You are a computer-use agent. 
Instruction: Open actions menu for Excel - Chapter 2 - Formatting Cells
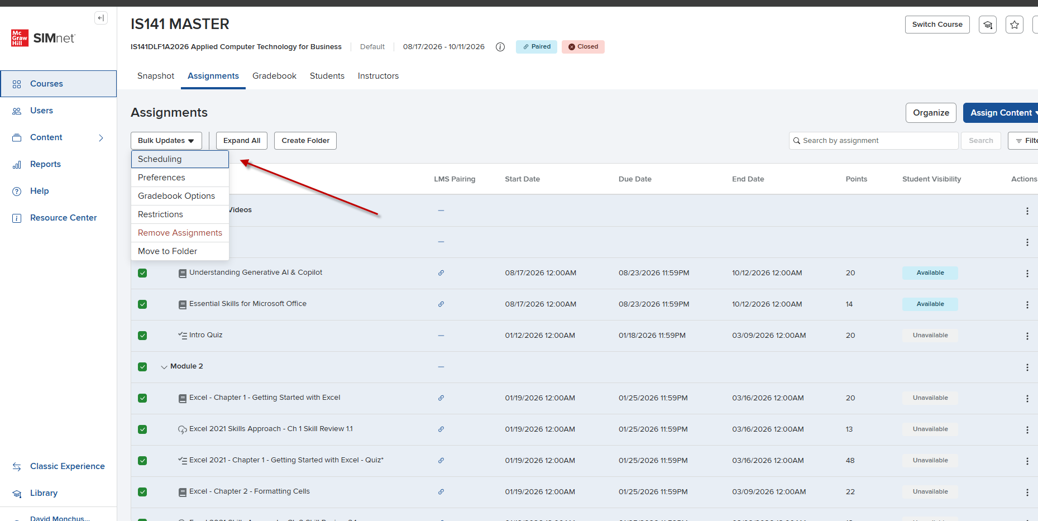click(x=1027, y=493)
